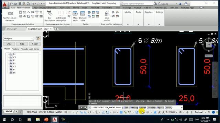The width and height of the screenshot is (220, 123).
Task: Toggle the MODEL space button in status bar
Action: (59, 112)
